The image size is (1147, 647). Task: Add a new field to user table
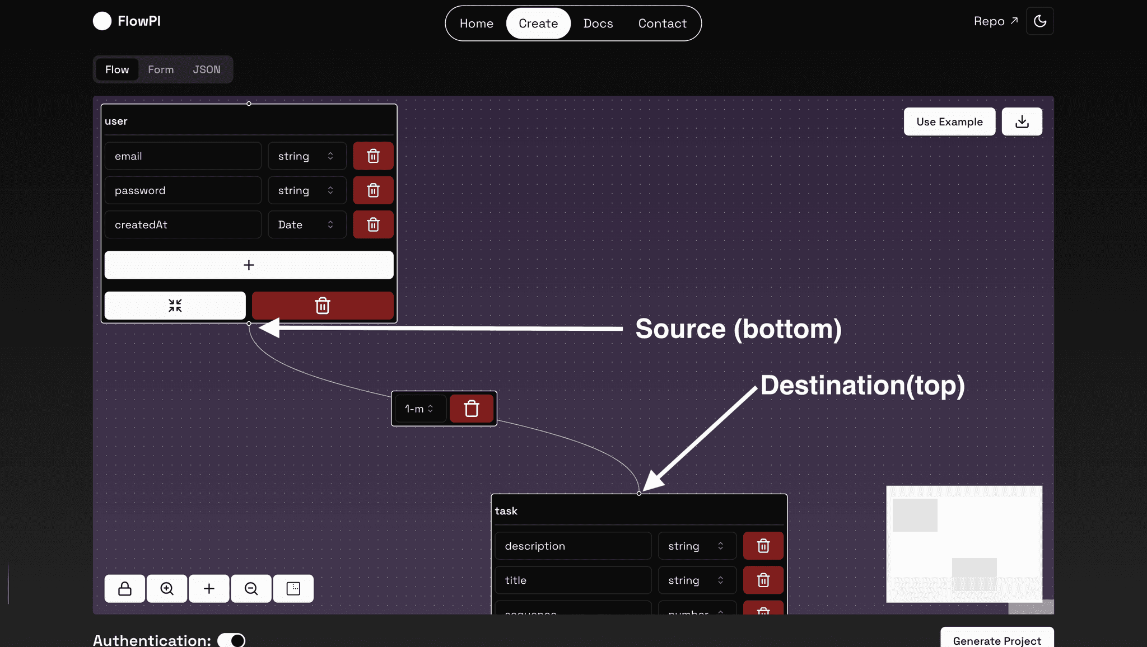(x=249, y=265)
